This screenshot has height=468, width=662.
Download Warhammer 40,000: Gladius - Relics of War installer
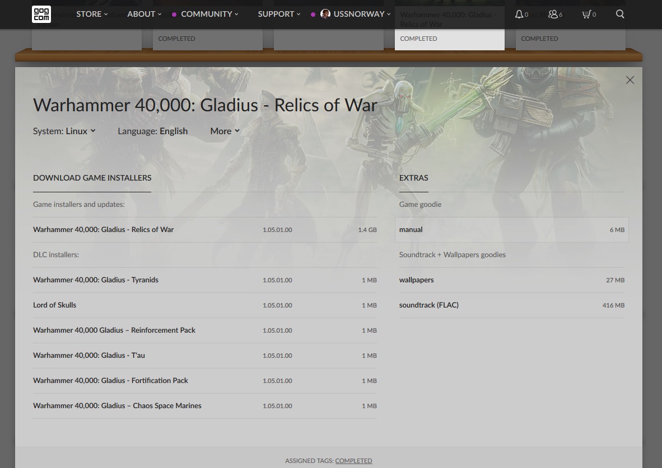[x=205, y=230]
